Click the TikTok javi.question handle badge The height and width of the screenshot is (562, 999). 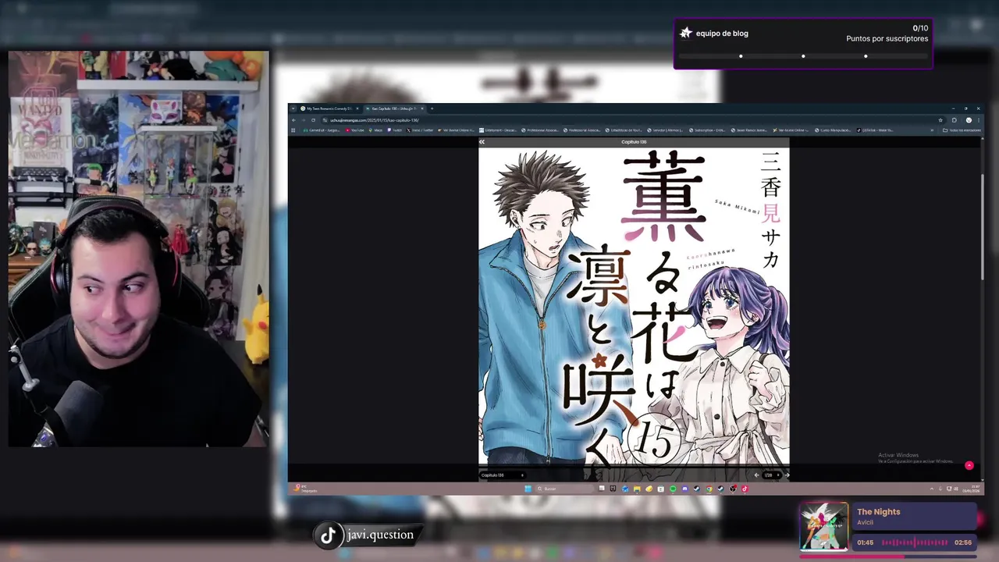pyautogui.click(x=367, y=535)
